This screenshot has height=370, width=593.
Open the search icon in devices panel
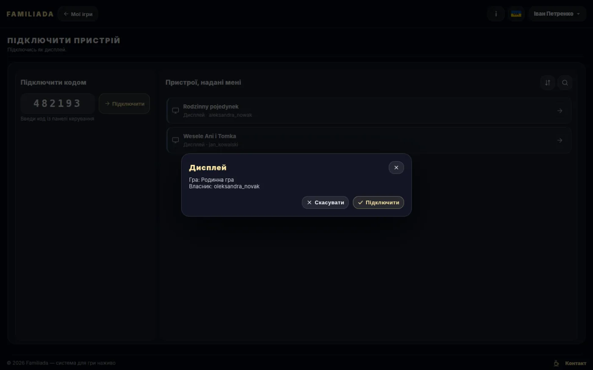click(565, 82)
